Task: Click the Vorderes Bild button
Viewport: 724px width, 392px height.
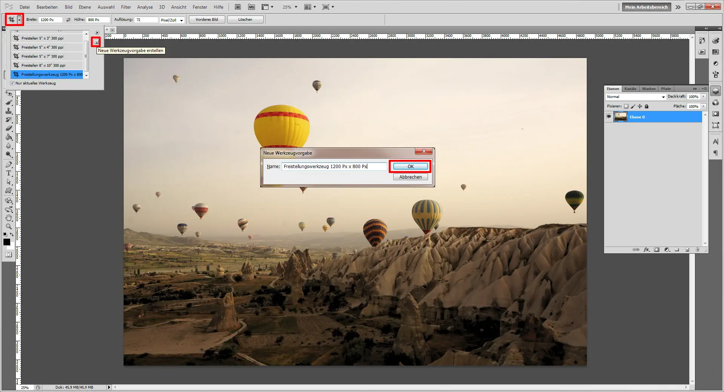Action: point(207,19)
